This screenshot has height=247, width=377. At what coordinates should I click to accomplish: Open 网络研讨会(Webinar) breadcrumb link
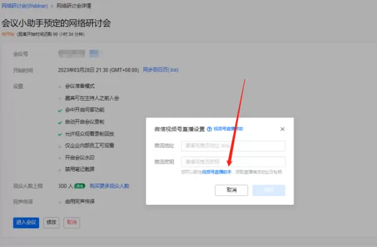pos(25,6)
